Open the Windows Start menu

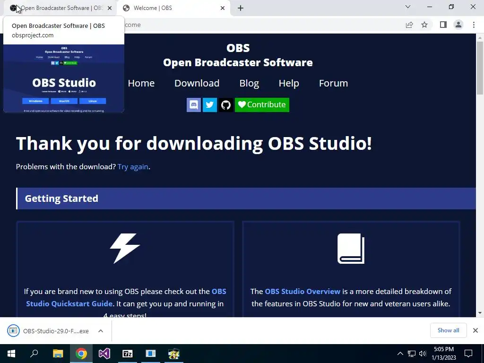tap(11, 354)
